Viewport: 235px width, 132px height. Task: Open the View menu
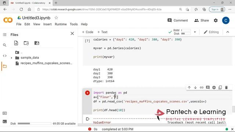coord(37,24)
